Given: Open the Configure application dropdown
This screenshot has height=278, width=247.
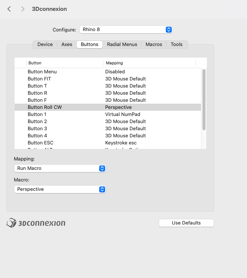Looking at the screenshot, I should coord(126,30).
